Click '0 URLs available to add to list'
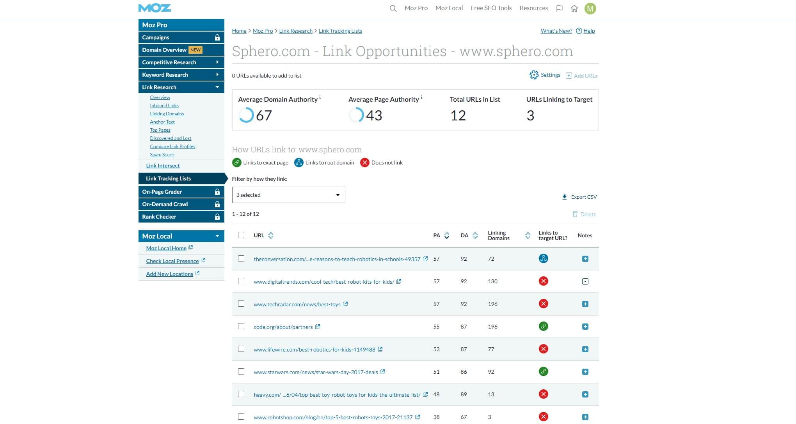 point(267,76)
